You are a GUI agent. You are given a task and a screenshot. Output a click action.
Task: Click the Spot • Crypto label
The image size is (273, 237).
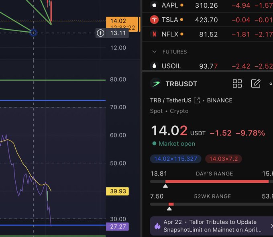tap(169, 111)
